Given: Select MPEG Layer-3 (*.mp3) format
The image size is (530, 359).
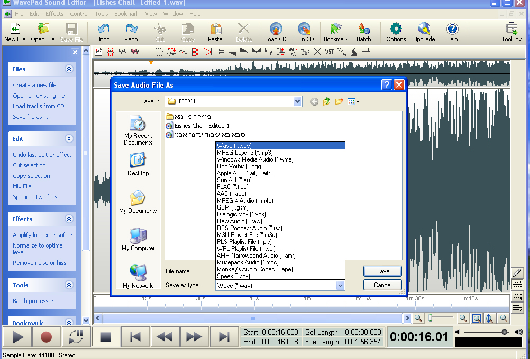Looking at the screenshot, I should 244,153.
